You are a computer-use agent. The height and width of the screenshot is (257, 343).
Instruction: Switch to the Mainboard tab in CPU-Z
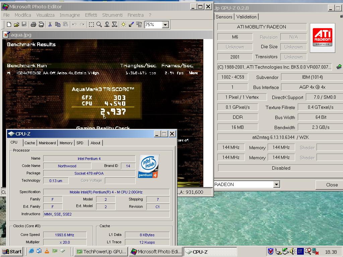point(47,143)
